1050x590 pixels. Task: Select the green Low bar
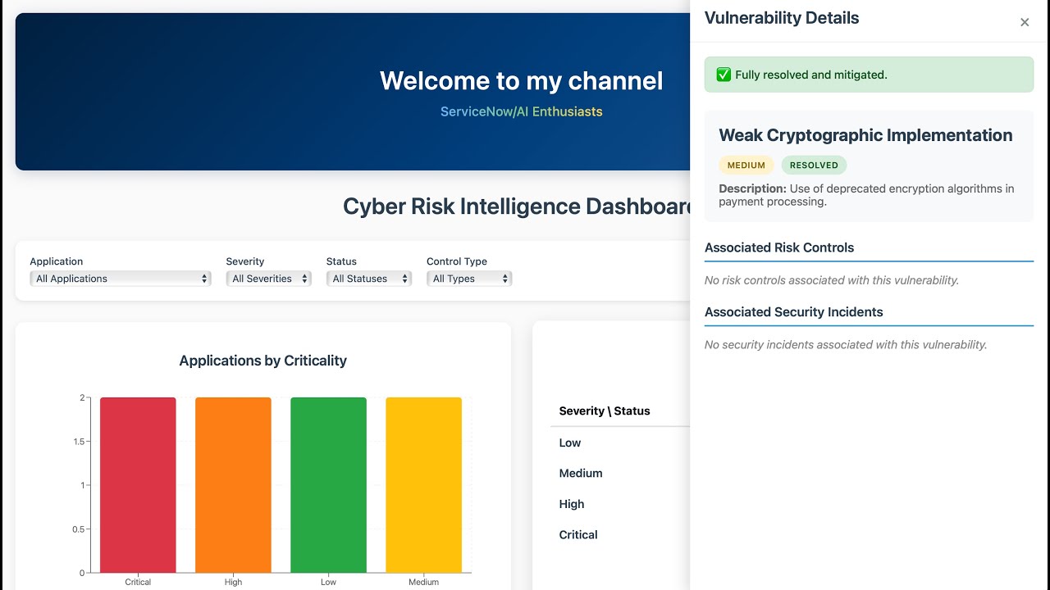point(328,485)
